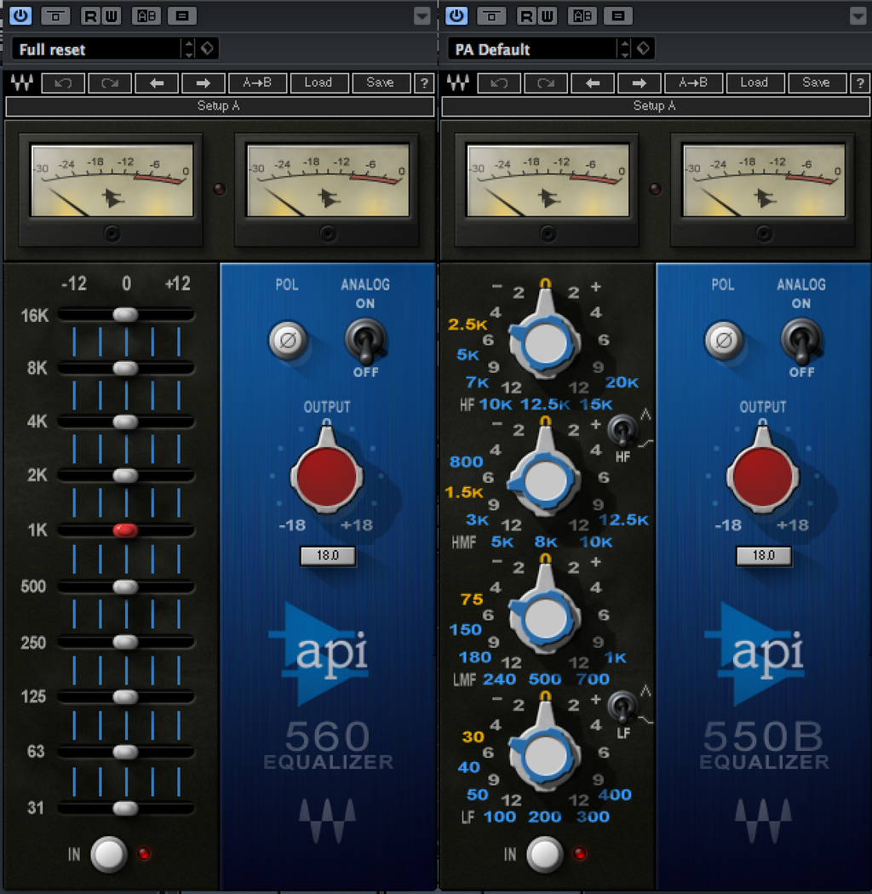872x894 pixels.
Task: Click Setup A bar on 560 plugin
Action: [220, 106]
